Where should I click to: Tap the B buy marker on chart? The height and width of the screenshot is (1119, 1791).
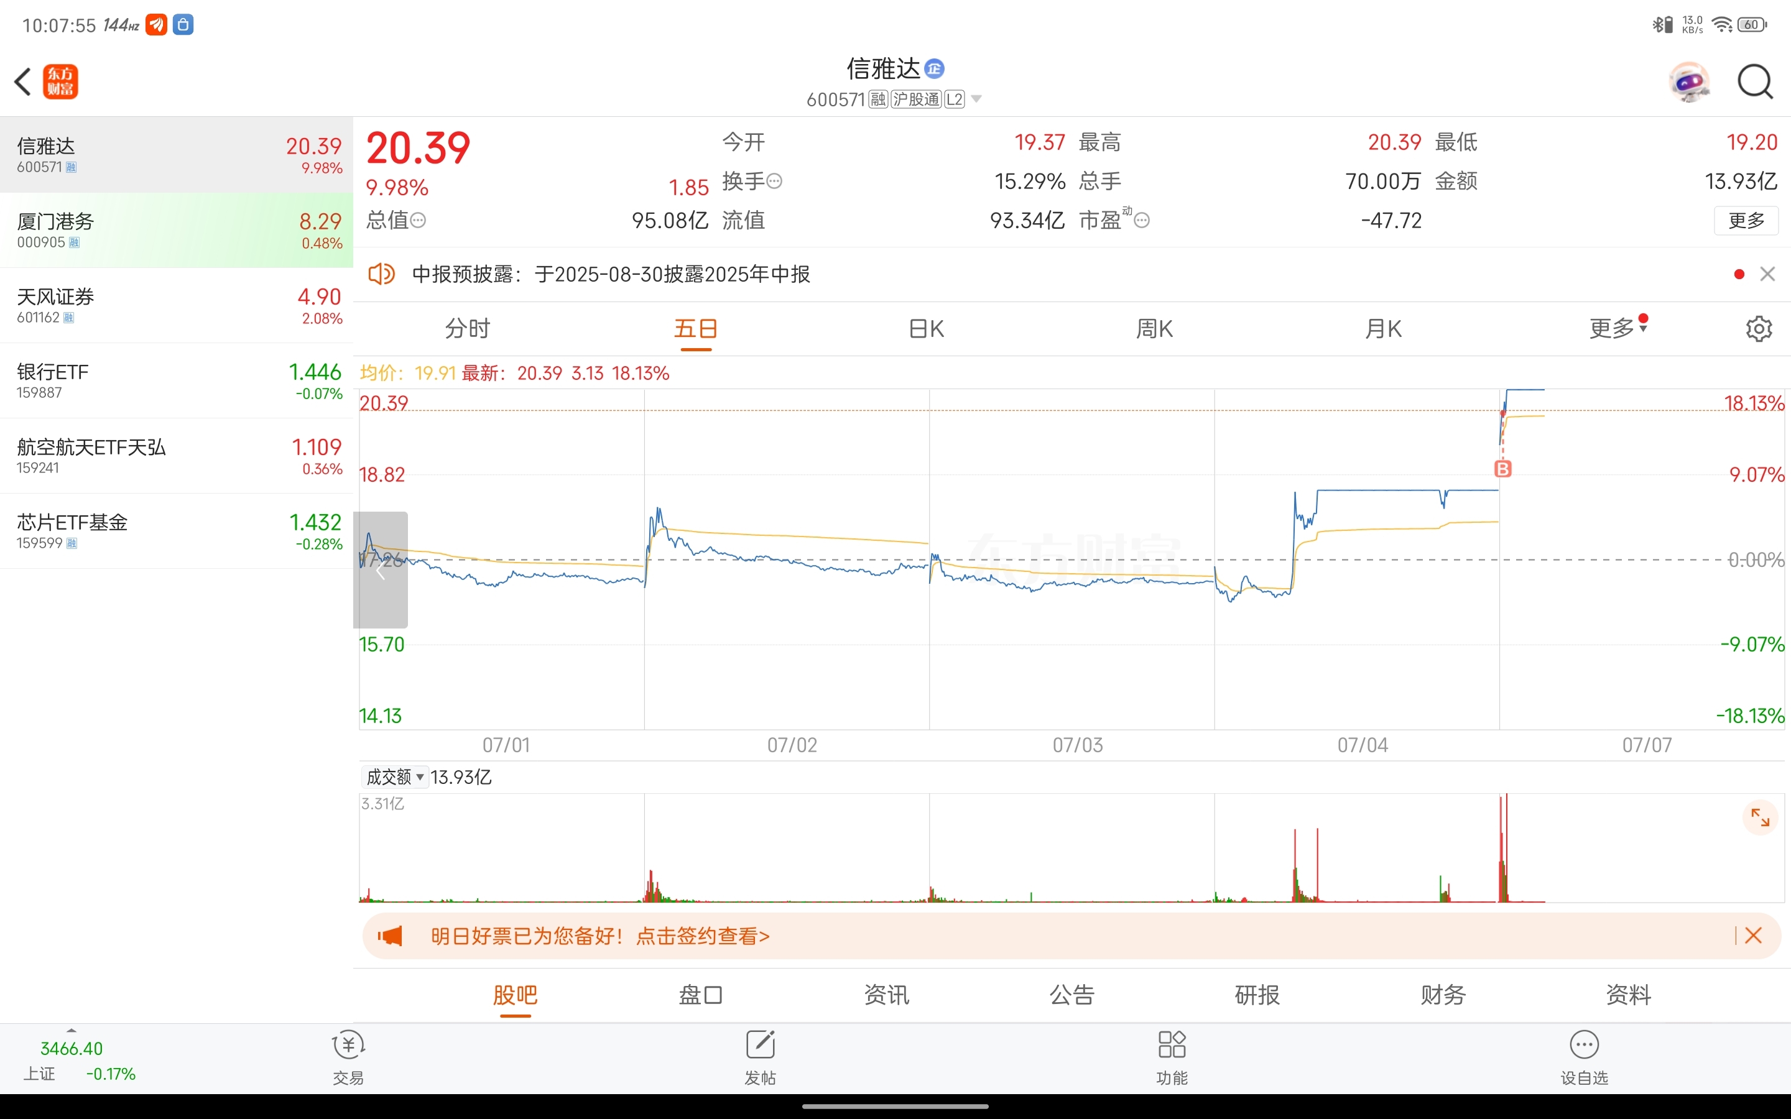[x=1502, y=469]
